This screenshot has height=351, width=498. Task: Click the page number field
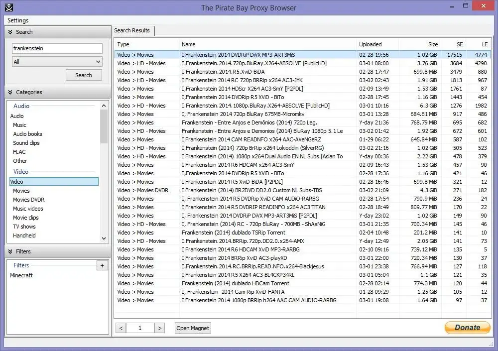tap(140, 328)
